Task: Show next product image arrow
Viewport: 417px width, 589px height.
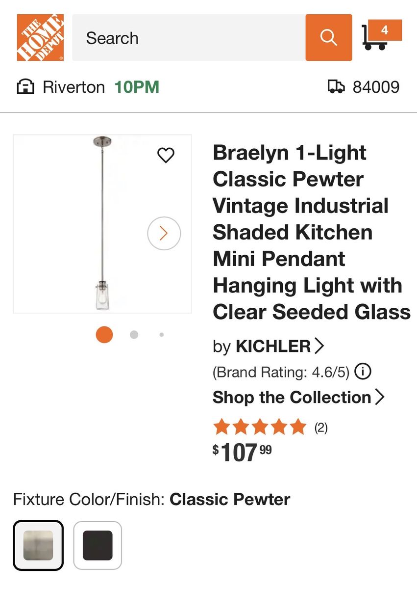Action: click(164, 233)
